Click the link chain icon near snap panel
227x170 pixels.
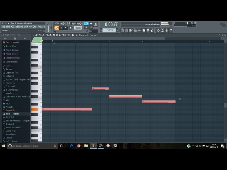click(91, 27)
